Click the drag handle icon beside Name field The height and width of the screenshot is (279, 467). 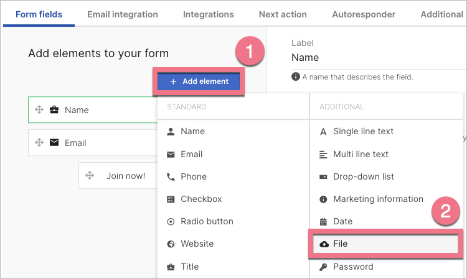[39, 110]
